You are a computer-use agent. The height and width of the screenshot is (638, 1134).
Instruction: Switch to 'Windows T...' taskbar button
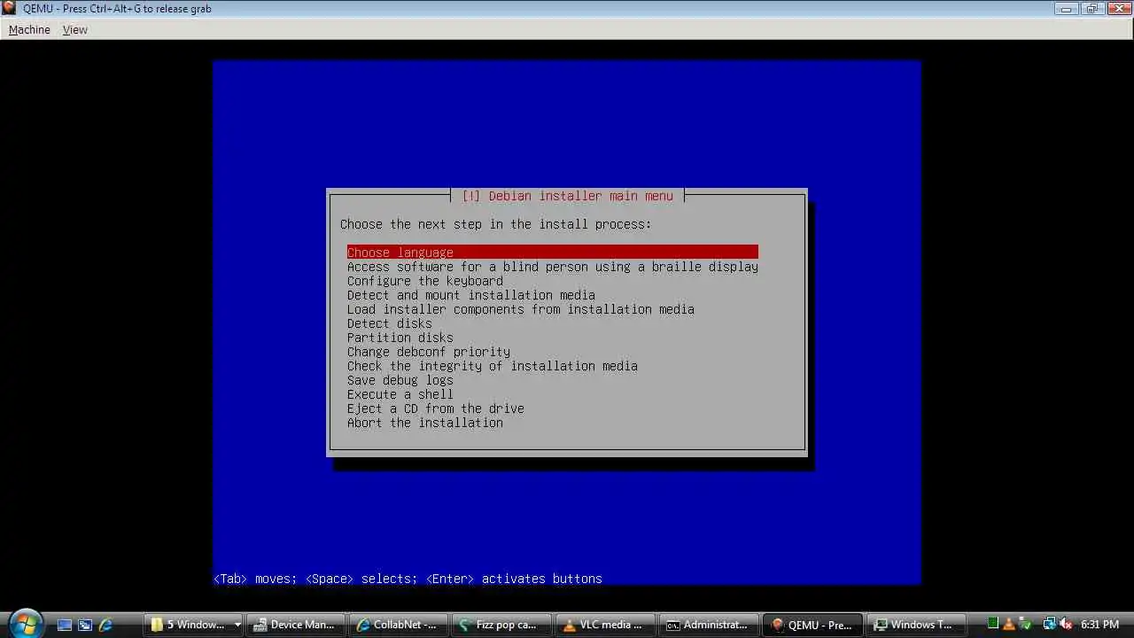(914, 625)
